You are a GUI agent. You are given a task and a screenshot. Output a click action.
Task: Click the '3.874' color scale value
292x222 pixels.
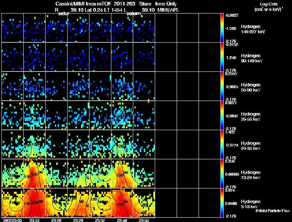click(230, 190)
